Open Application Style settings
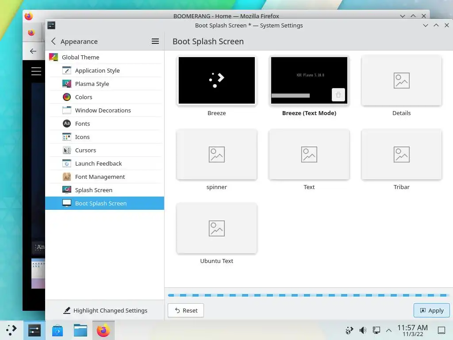 pyautogui.click(x=105, y=70)
